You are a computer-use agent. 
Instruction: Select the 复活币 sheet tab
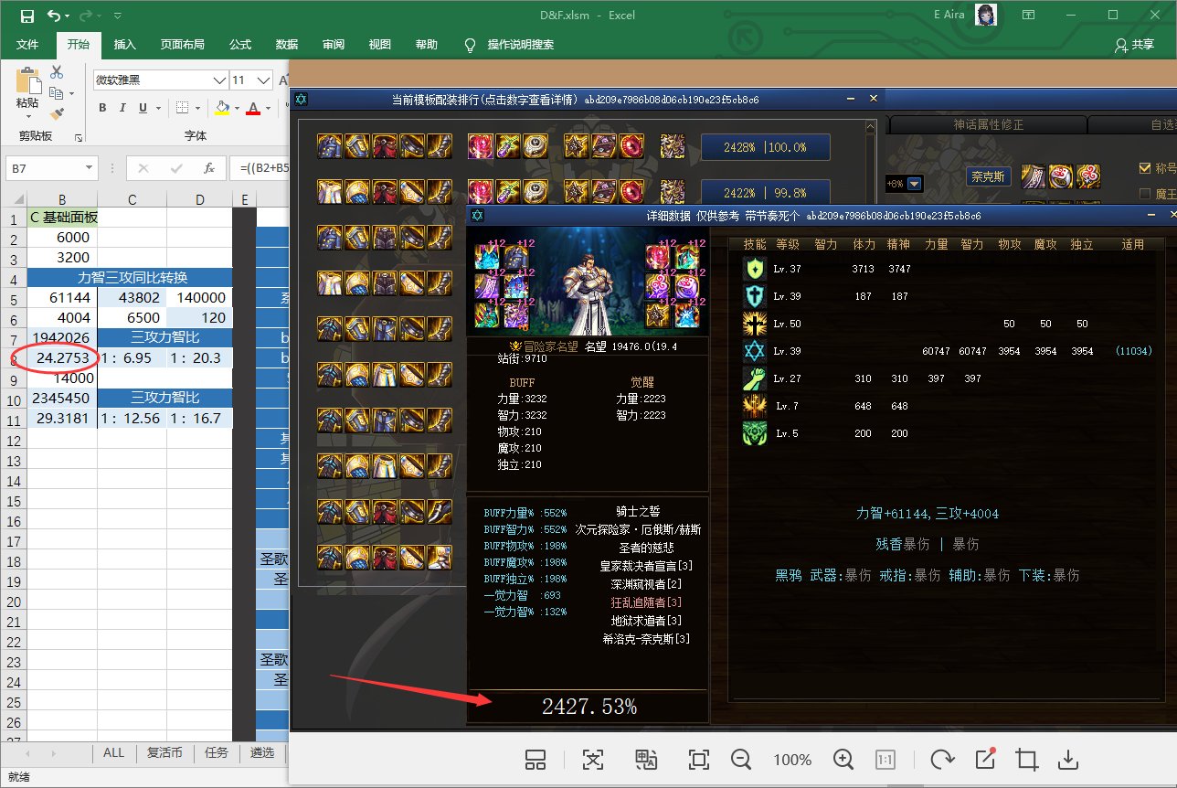tap(164, 753)
